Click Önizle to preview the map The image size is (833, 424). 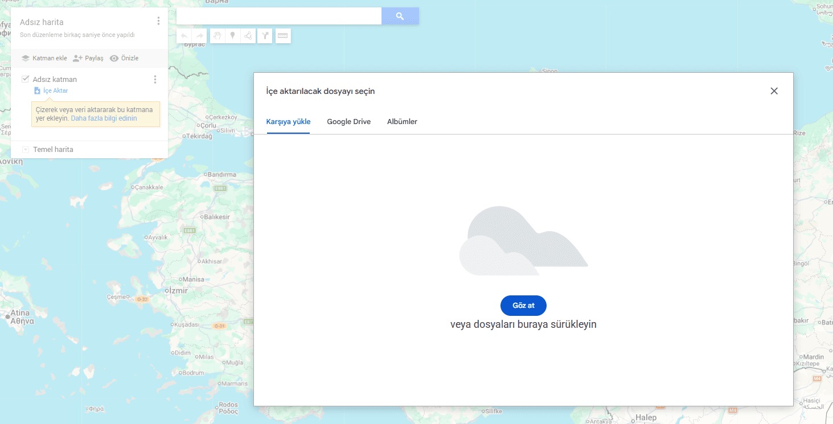click(124, 58)
